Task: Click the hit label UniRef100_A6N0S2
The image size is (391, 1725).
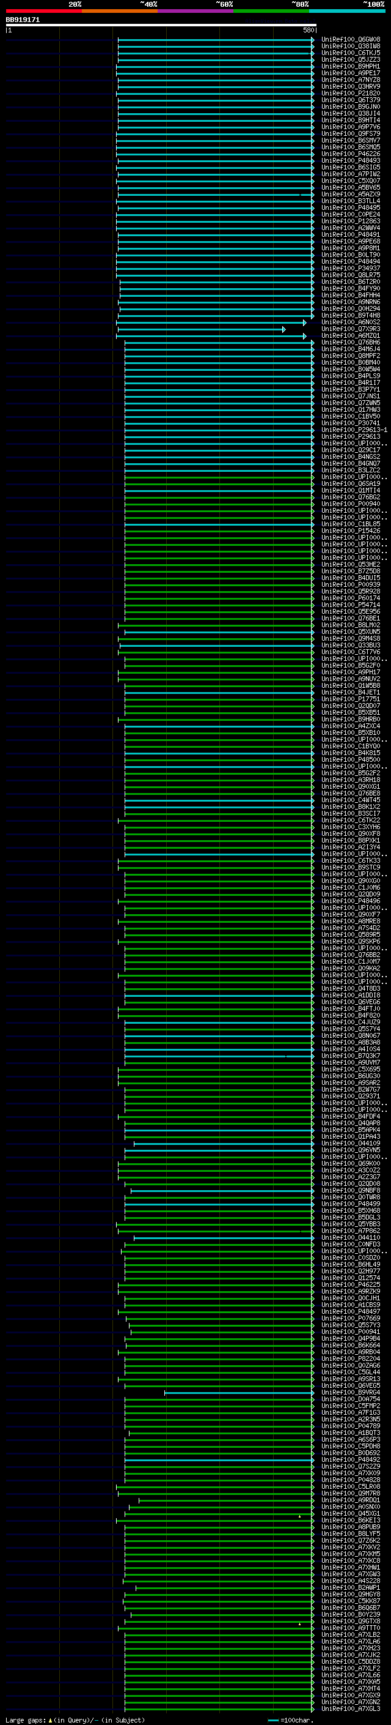Action: [351, 322]
